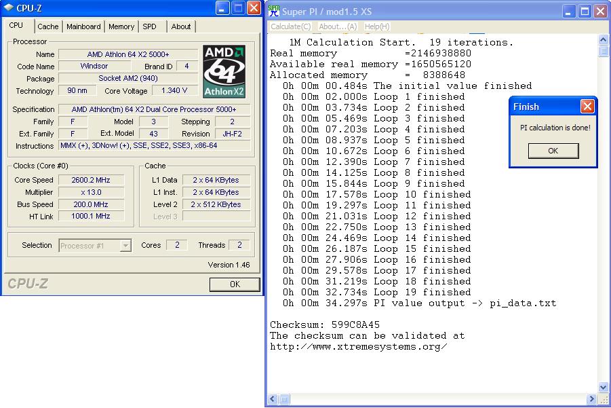Open the SPD tab
Screen dimensions: 611x408
click(x=149, y=26)
